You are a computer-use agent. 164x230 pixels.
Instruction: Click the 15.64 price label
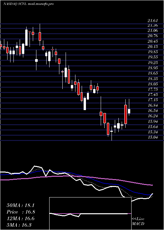[153, 126]
